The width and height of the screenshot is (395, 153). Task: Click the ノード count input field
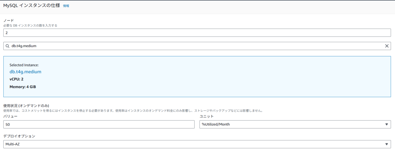[x=197, y=33]
